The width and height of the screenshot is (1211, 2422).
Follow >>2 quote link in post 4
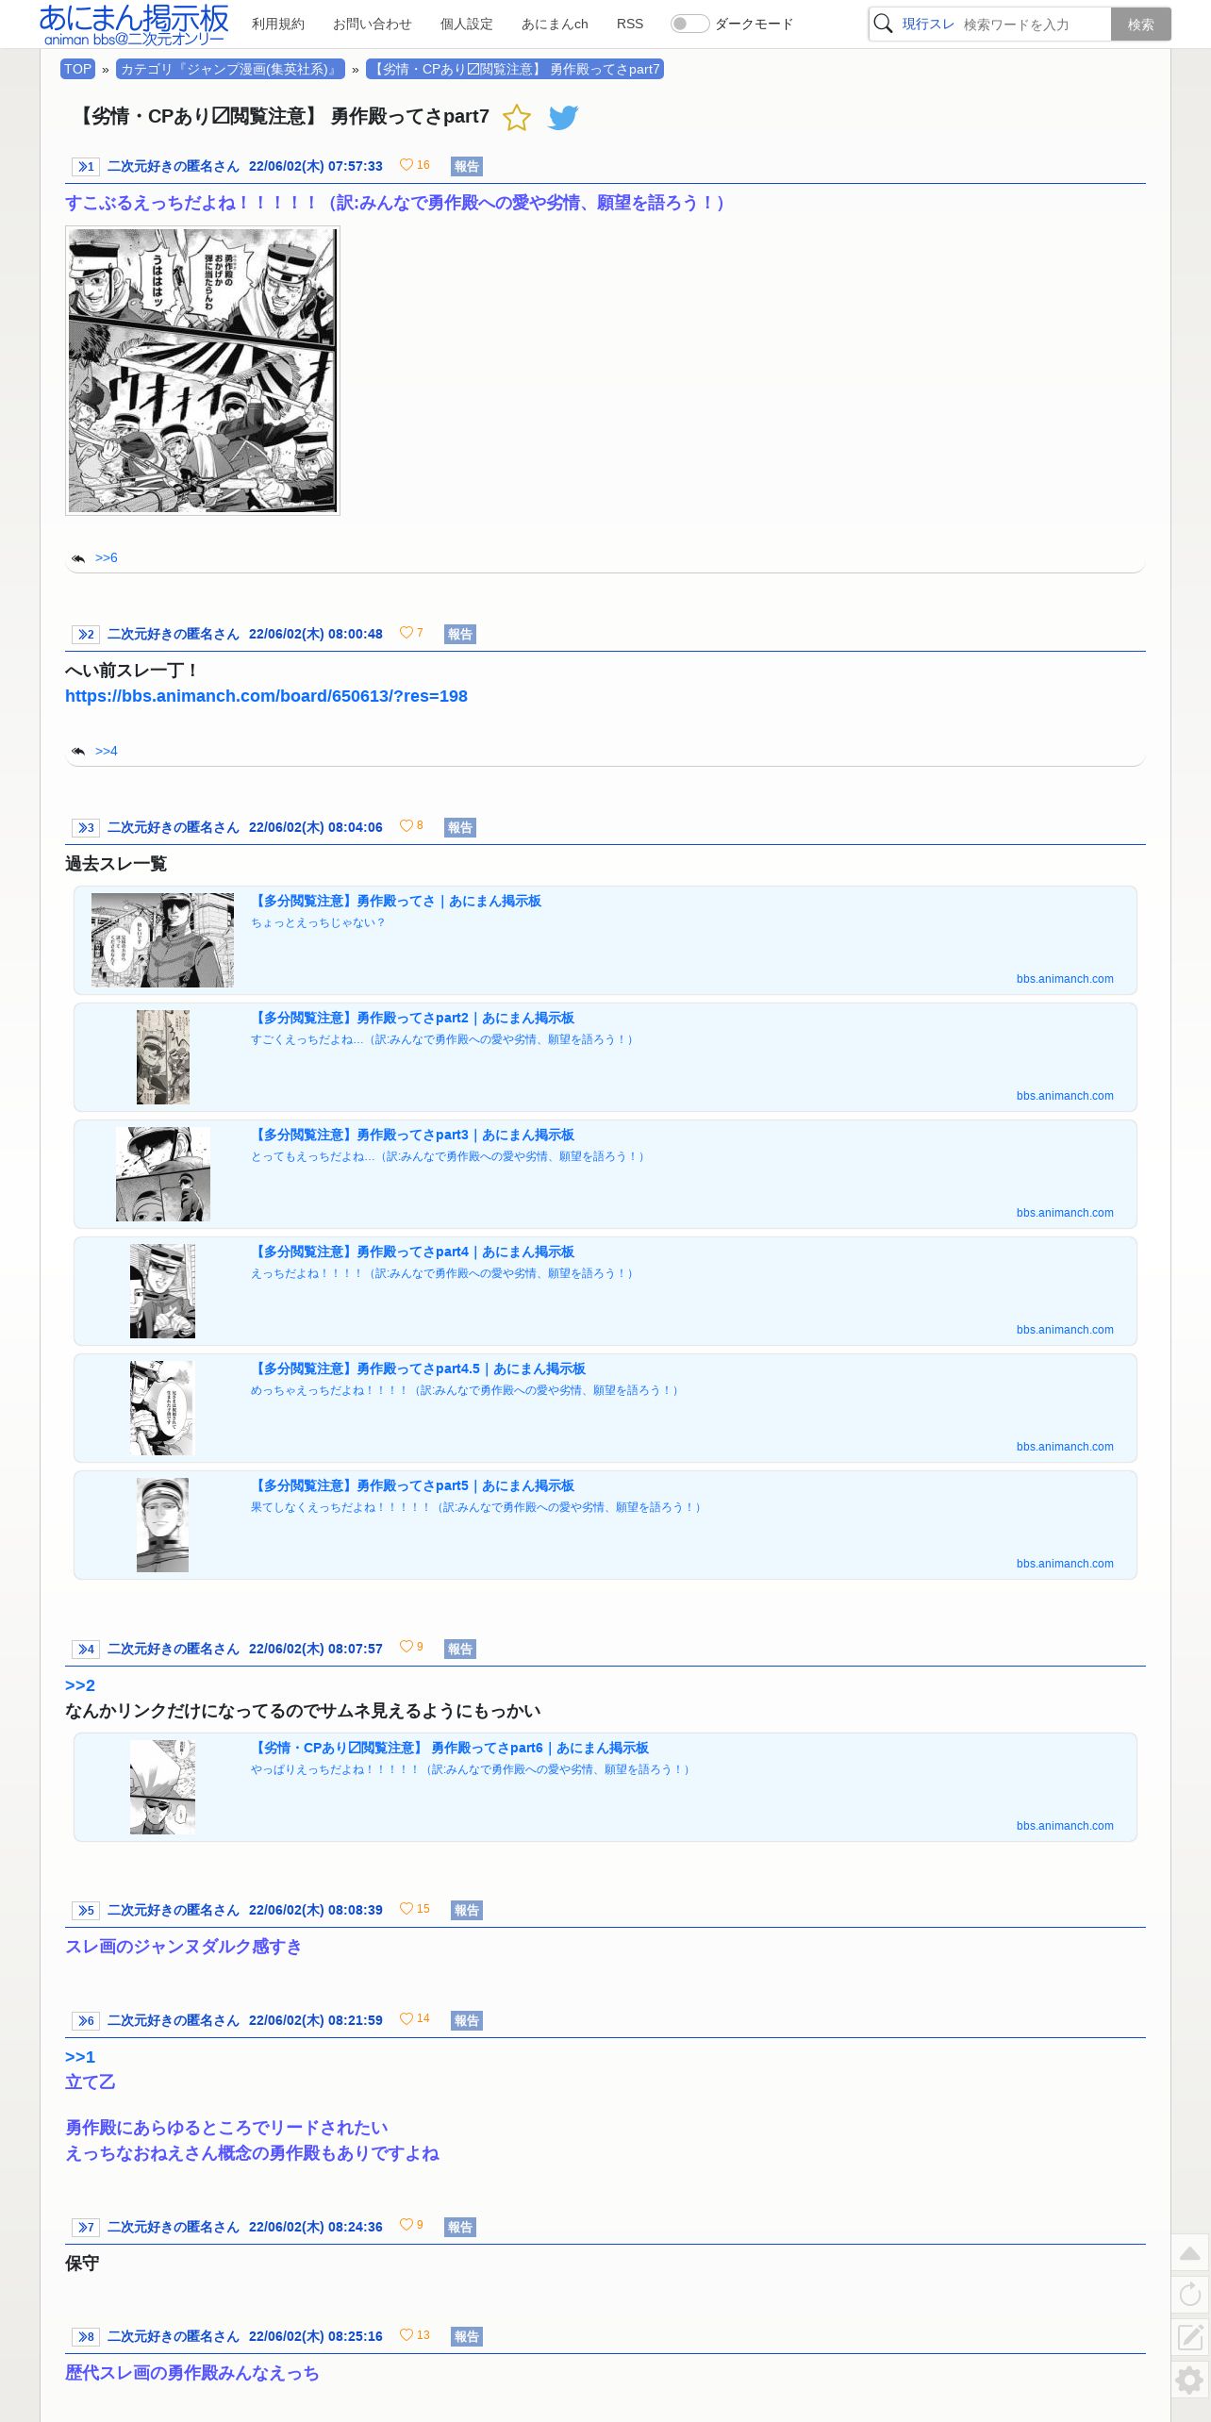[80, 1685]
